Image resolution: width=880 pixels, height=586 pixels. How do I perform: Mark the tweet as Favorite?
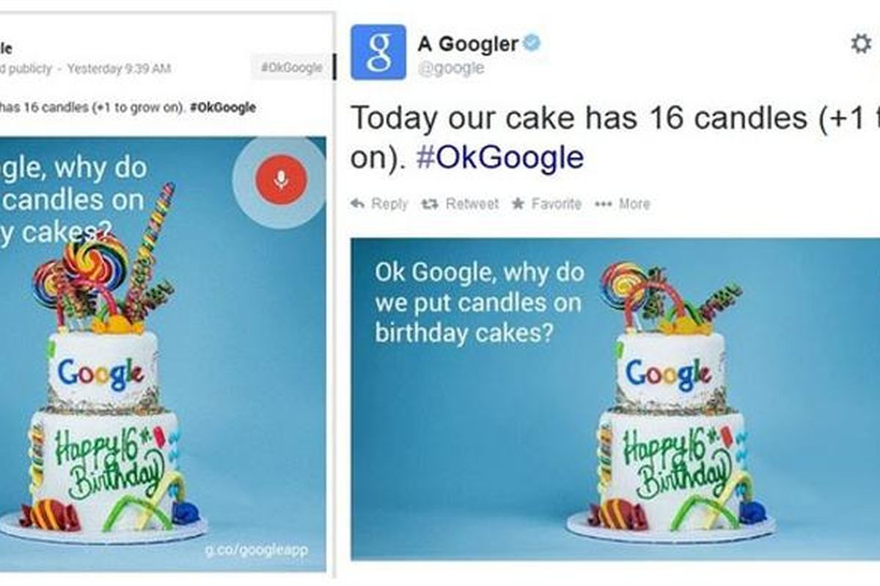[x=546, y=204]
